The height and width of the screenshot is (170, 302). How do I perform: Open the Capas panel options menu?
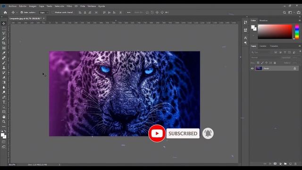300,46
